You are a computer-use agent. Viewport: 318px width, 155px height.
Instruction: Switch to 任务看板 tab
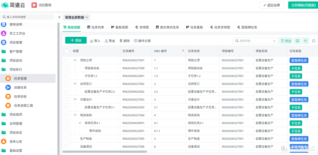point(195,27)
